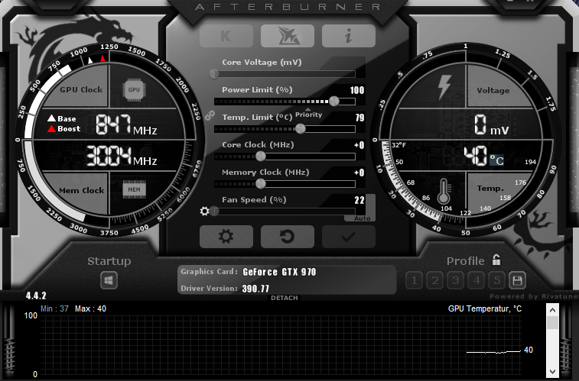This screenshot has width=579, height=381.
Task: Apply settings with the checkmark button
Action: coord(349,237)
